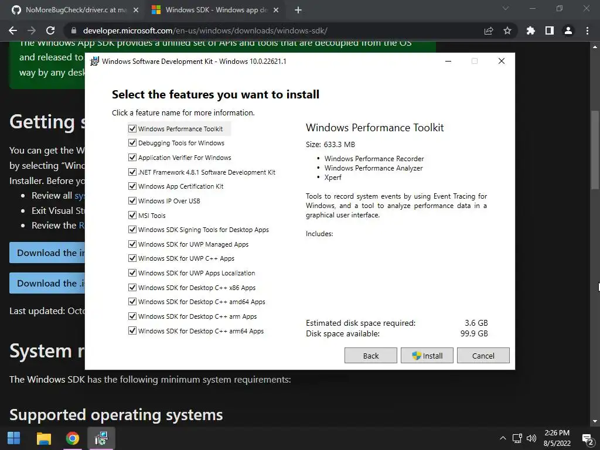Close the Windows SDK browser tab

point(276,10)
